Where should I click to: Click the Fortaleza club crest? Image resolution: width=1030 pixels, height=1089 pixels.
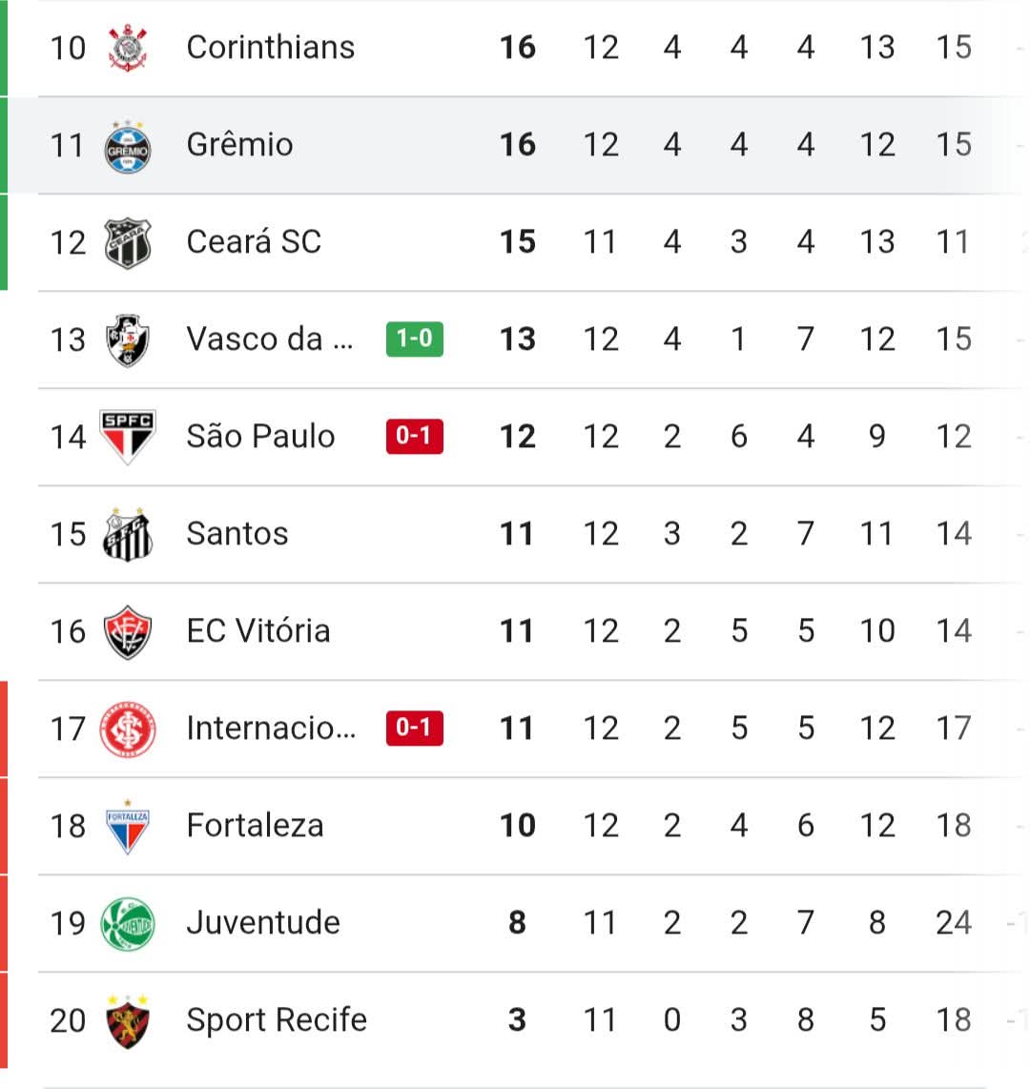tap(128, 827)
